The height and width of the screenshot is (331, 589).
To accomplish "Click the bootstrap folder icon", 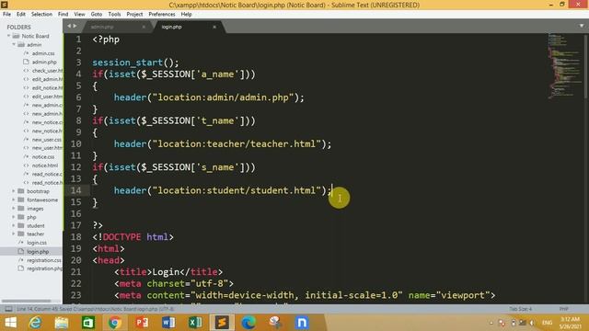I will pos(21,191).
